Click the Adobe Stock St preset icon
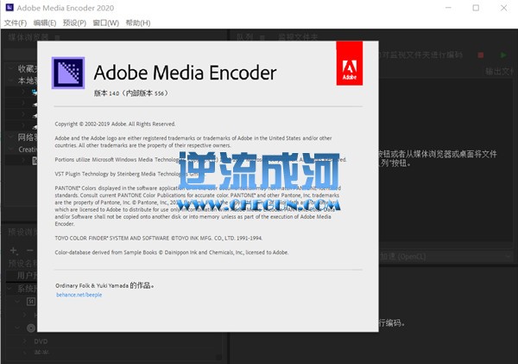 [31, 302]
